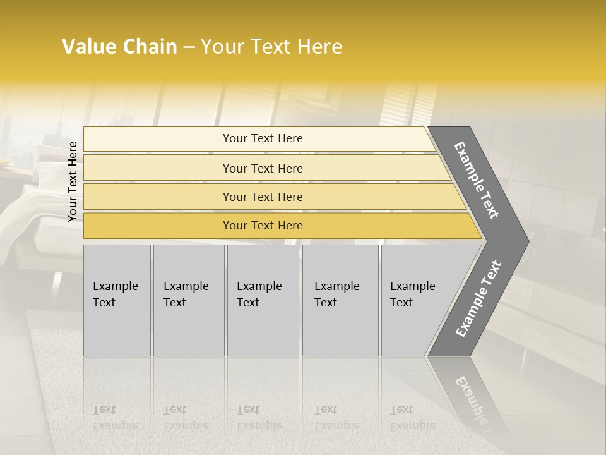Select the darkest gold 'Your Text Here' bar
The height and width of the screenshot is (455, 606).
[x=283, y=226]
